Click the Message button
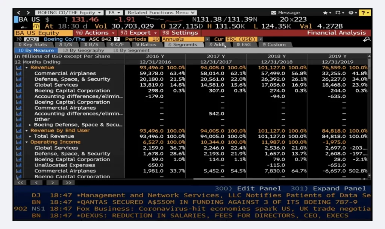Viewport: 385px width, 229px height. click(286, 12)
